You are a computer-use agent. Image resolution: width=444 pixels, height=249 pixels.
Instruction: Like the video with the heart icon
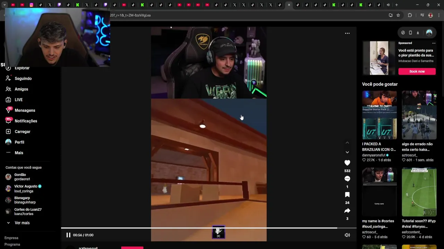pos(347,163)
